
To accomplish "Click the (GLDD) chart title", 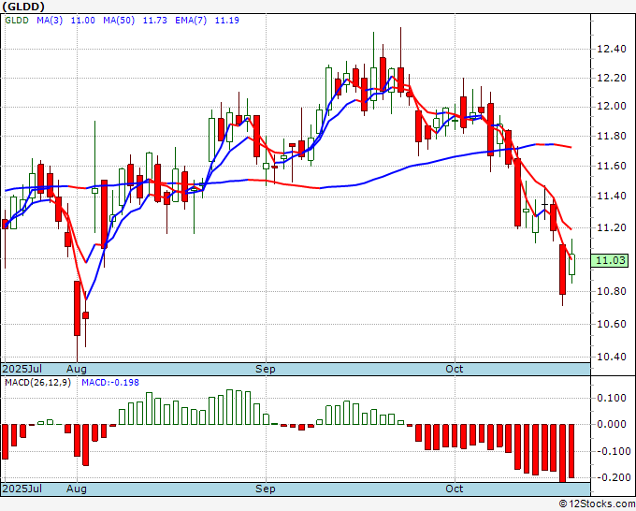I will pyautogui.click(x=23, y=7).
